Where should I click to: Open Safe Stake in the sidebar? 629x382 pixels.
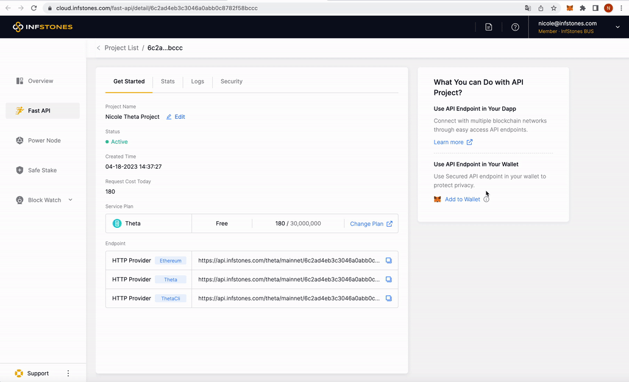point(43,170)
